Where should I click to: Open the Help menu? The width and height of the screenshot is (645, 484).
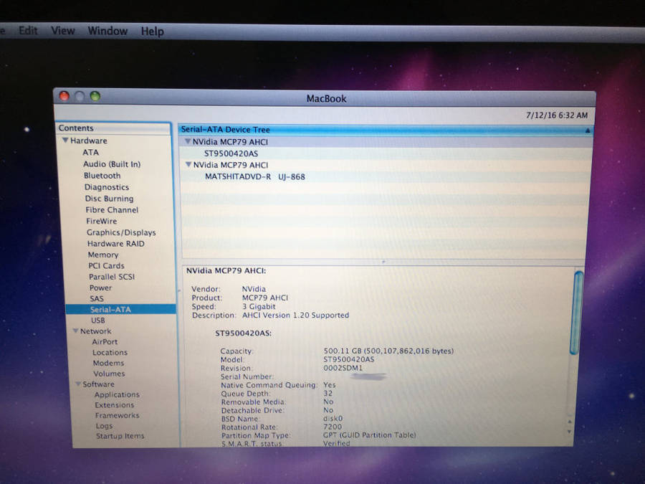coord(152,32)
